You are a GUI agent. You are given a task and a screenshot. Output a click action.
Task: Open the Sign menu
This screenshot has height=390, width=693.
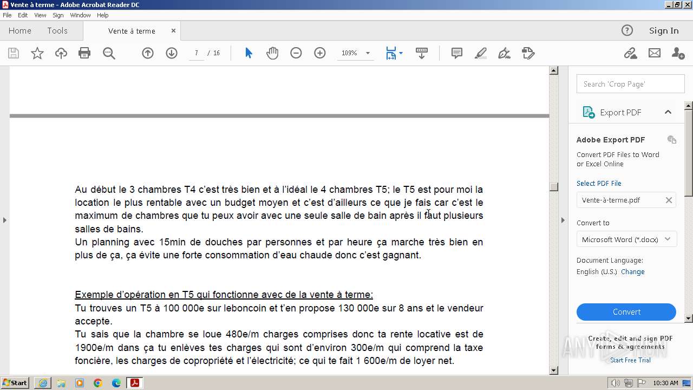click(58, 15)
